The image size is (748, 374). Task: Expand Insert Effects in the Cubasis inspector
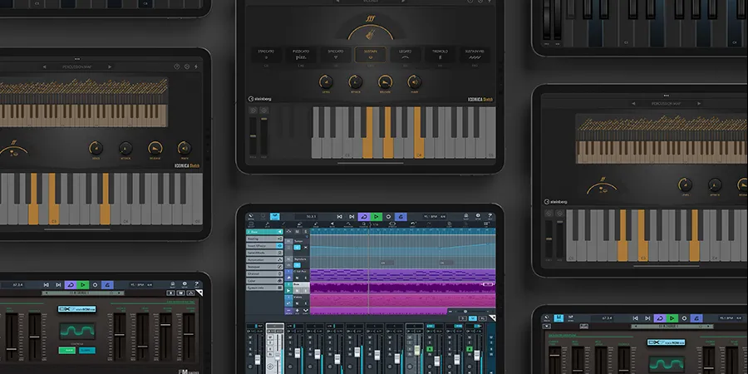coord(265,246)
